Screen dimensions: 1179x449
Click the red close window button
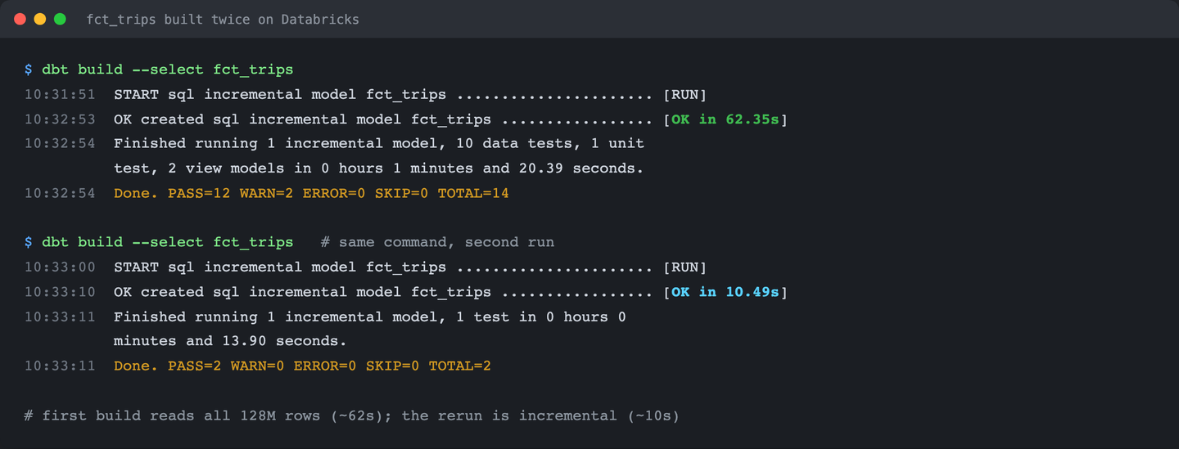click(20, 19)
